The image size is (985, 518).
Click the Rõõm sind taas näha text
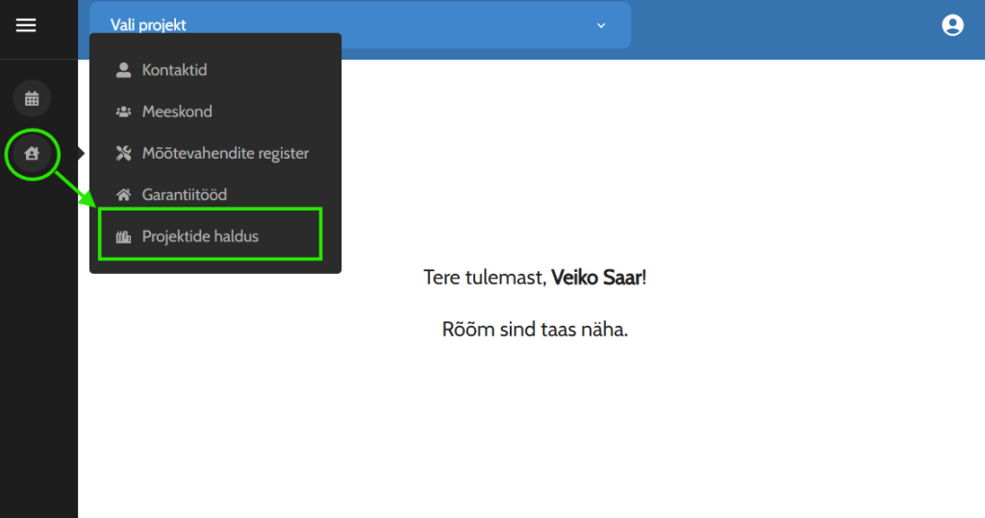pos(534,330)
